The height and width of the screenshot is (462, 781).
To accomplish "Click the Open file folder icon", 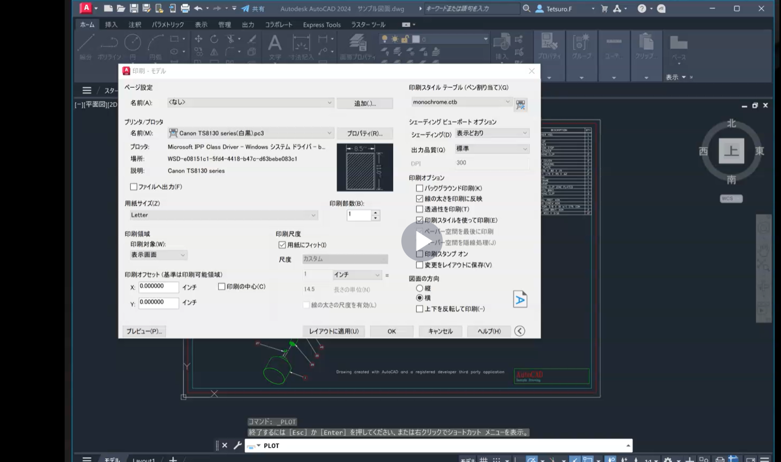I will click(121, 8).
